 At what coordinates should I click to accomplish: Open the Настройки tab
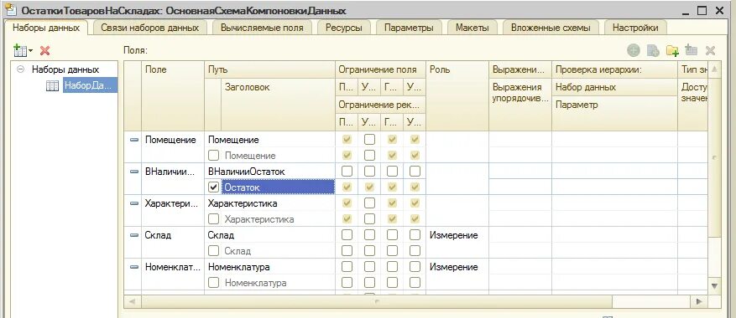[x=635, y=28]
